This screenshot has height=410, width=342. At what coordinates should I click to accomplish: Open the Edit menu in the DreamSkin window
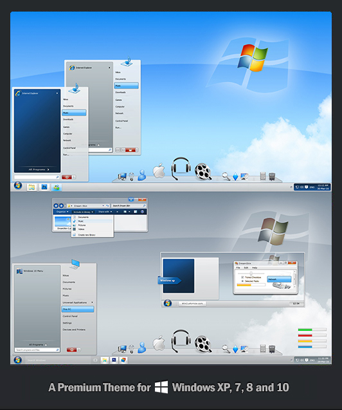click(x=246, y=268)
